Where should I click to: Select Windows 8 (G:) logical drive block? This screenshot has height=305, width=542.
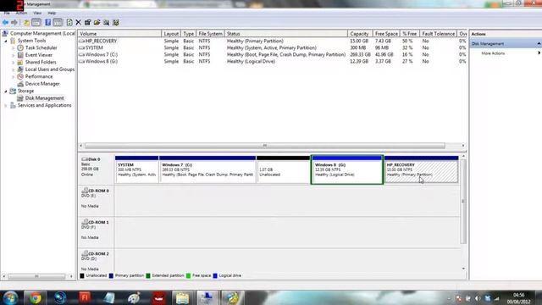[x=347, y=169]
